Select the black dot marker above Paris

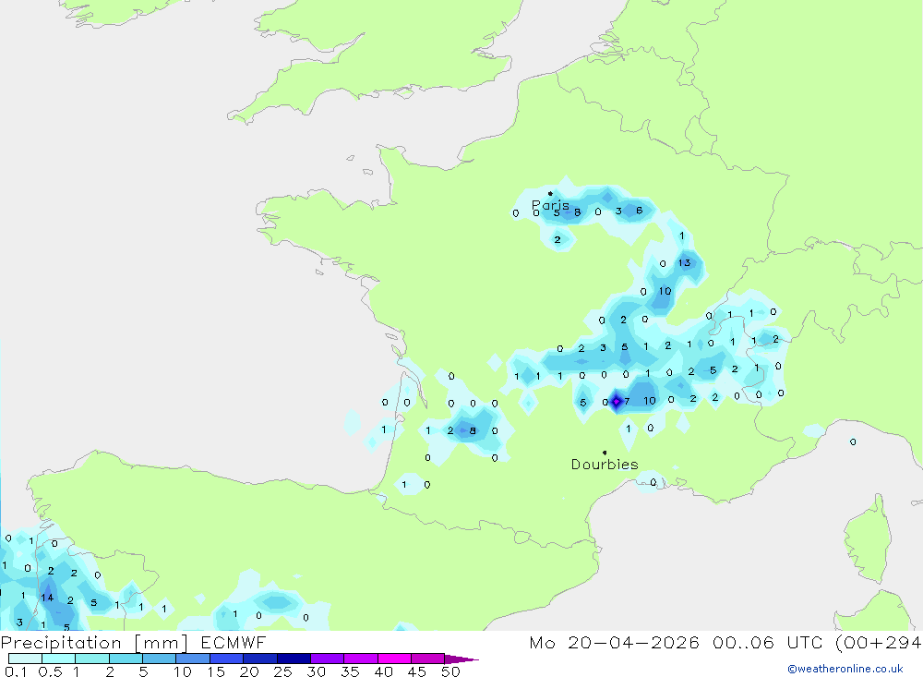point(550,193)
